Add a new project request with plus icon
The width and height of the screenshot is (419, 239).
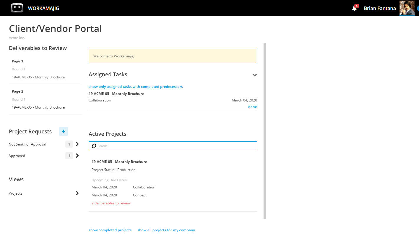(64, 131)
